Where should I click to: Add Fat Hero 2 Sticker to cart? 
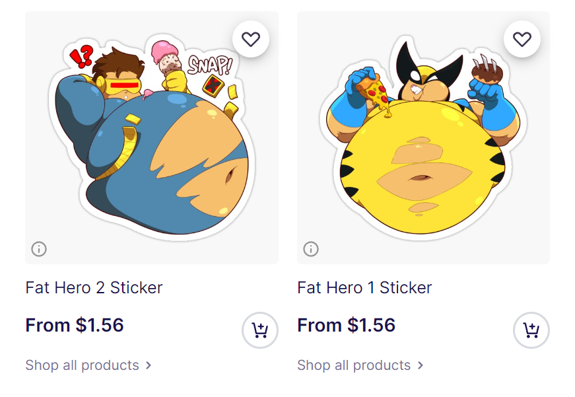pos(260,330)
